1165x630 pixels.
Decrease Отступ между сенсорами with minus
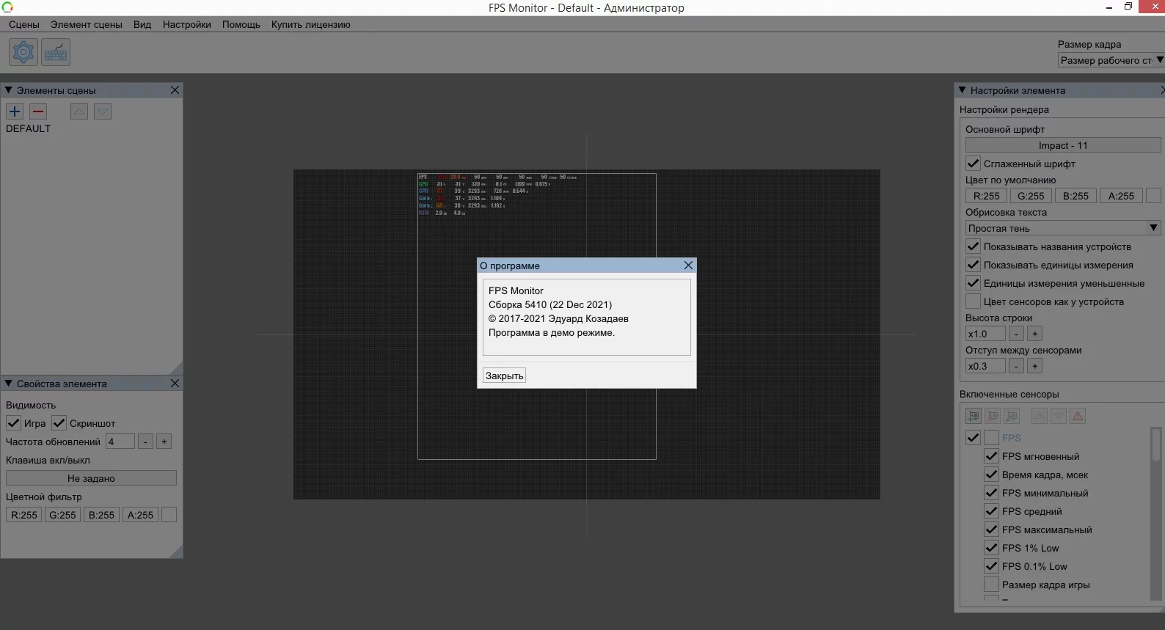tap(1016, 366)
